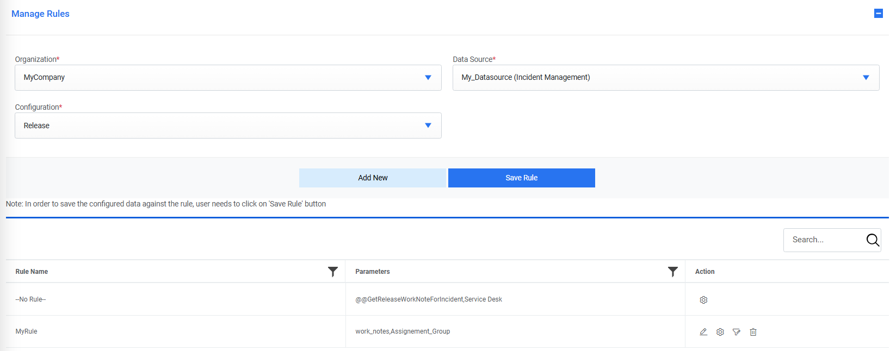Click the edit pencil icon for MyRule
Screen dimensions: 890x351
coord(703,332)
